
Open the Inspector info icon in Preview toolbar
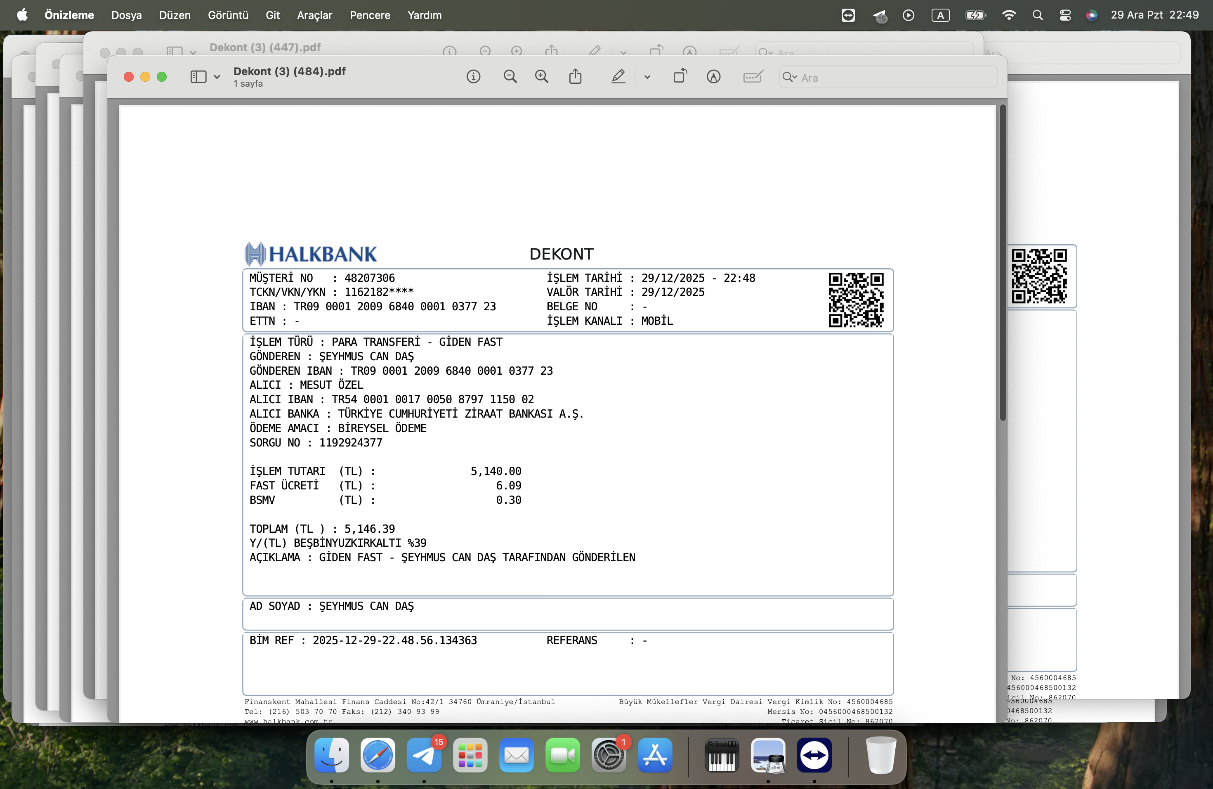[473, 77]
